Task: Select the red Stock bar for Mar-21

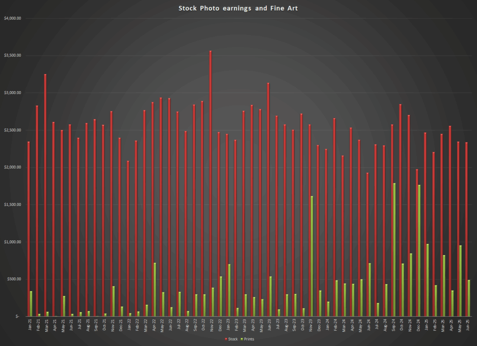Action: tap(45, 196)
